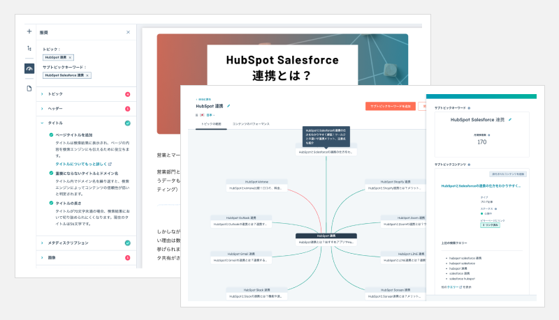Click info icon beside サブトピックキーワード label
Viewport: 559px width, 320px height.
(x=469, y=108)
